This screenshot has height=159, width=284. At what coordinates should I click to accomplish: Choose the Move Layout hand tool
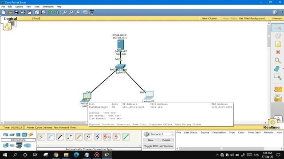click(x=278, y=35)
